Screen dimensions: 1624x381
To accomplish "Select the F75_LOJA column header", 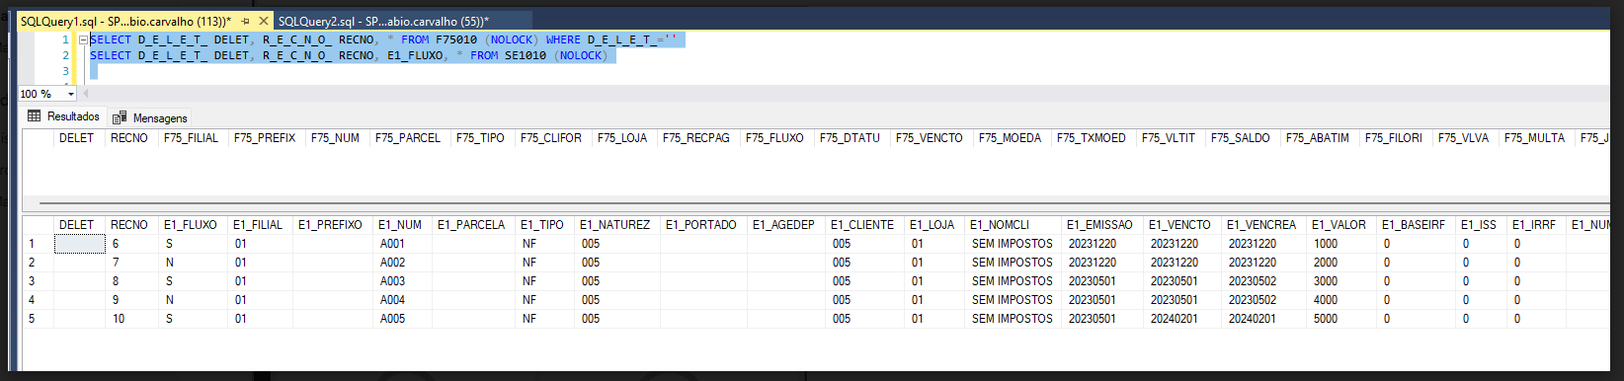I will coord(622,138).
